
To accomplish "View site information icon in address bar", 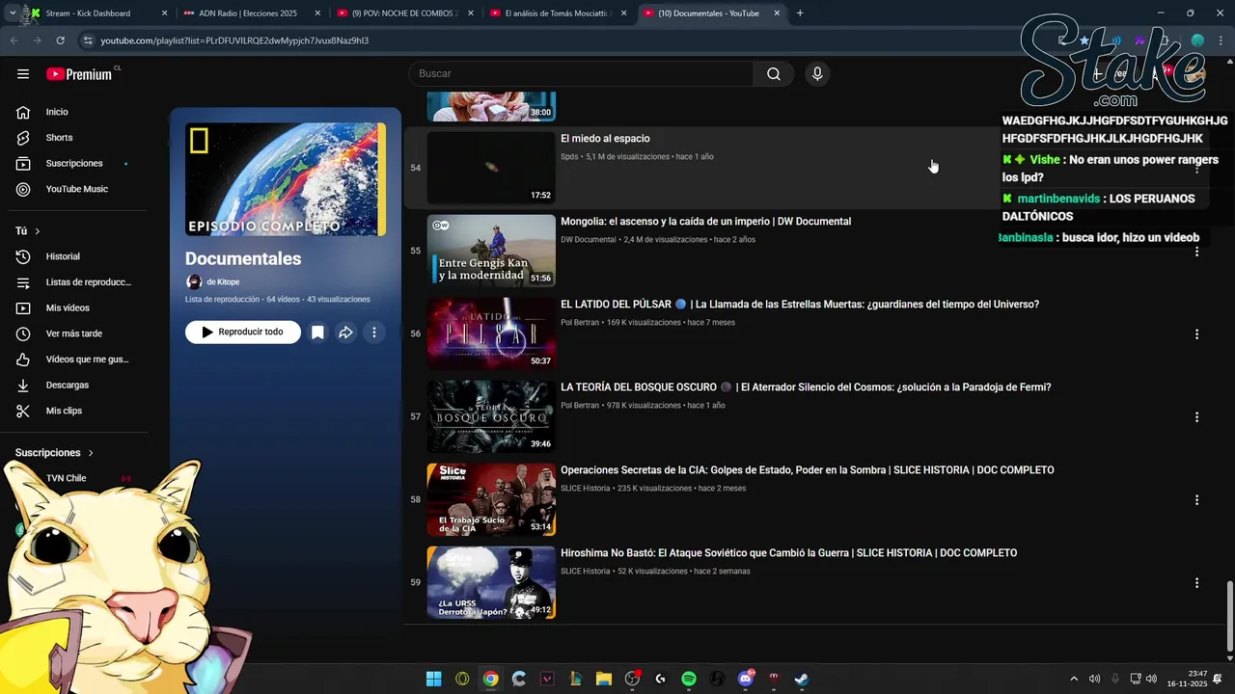I will pos(88,40).
